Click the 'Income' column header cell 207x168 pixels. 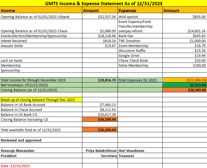pos(41,10)
